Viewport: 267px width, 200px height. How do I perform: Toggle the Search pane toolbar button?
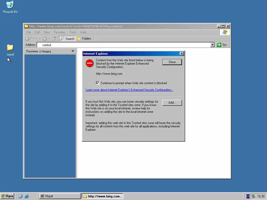68,39
